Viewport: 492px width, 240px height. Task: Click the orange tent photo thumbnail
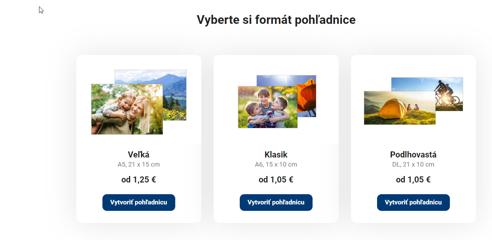click(x=399, y=108)
